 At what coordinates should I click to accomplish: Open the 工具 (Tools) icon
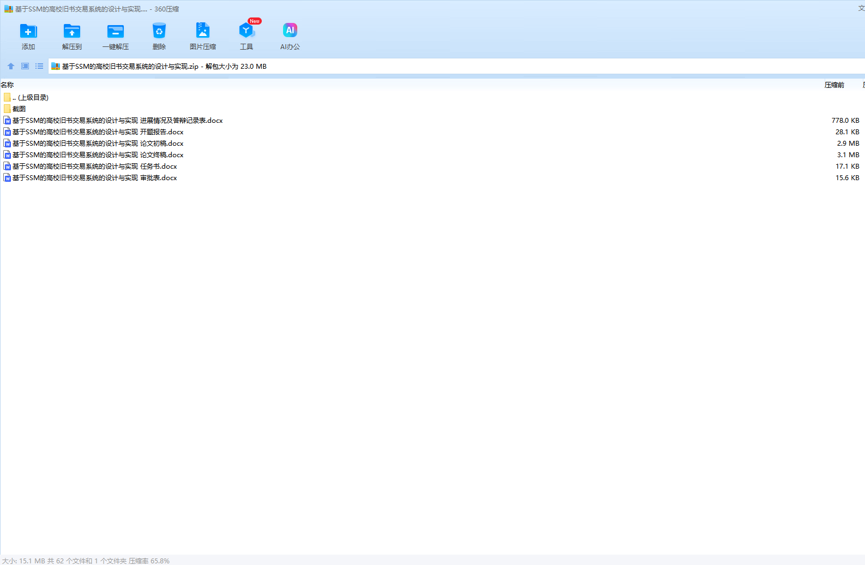click(x=247, y=31)
